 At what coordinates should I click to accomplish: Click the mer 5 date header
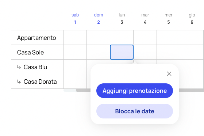point(169,19)
